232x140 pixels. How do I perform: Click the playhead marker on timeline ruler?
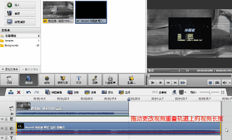point(129,100)
